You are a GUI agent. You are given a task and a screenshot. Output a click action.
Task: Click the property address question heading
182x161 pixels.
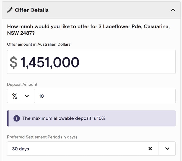click(x=88, y=30)
